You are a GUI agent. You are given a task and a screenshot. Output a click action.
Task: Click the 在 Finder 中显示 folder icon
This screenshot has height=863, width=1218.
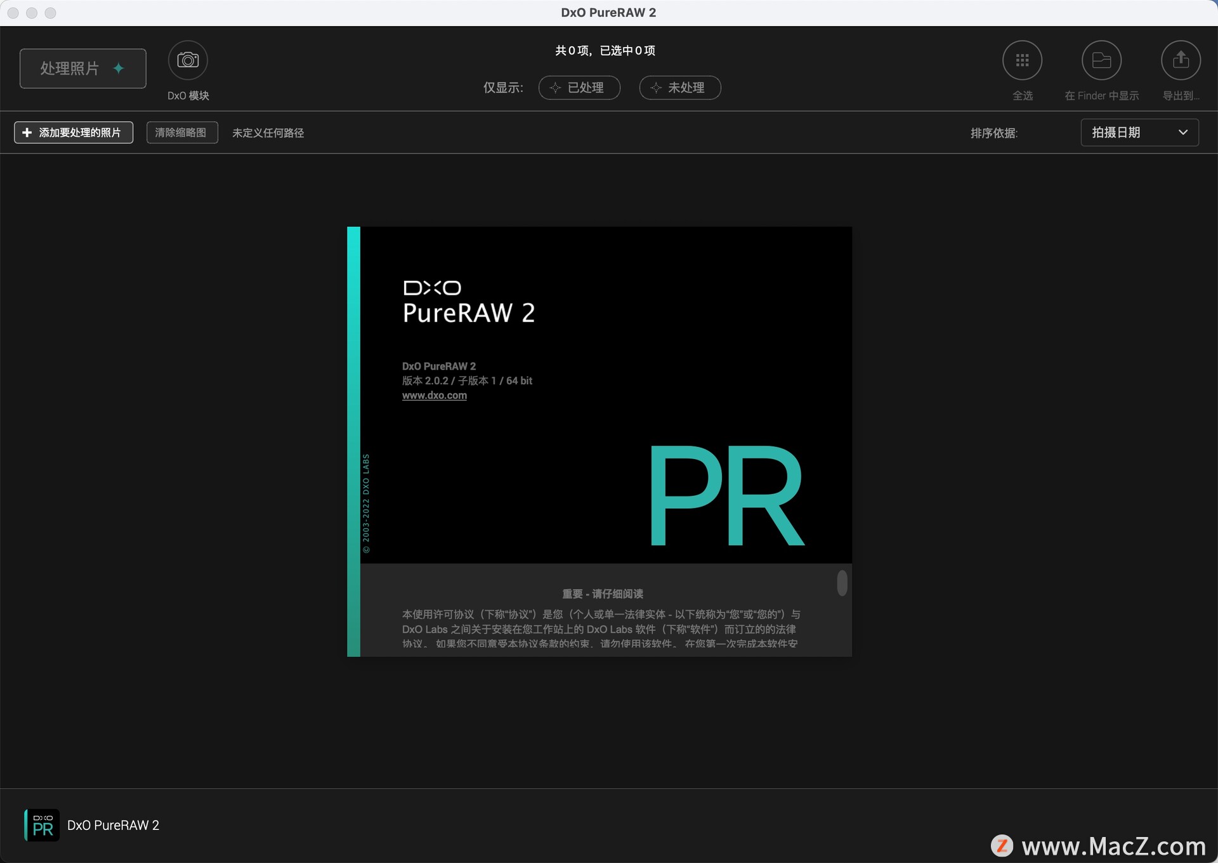[x=1101, y=60]
